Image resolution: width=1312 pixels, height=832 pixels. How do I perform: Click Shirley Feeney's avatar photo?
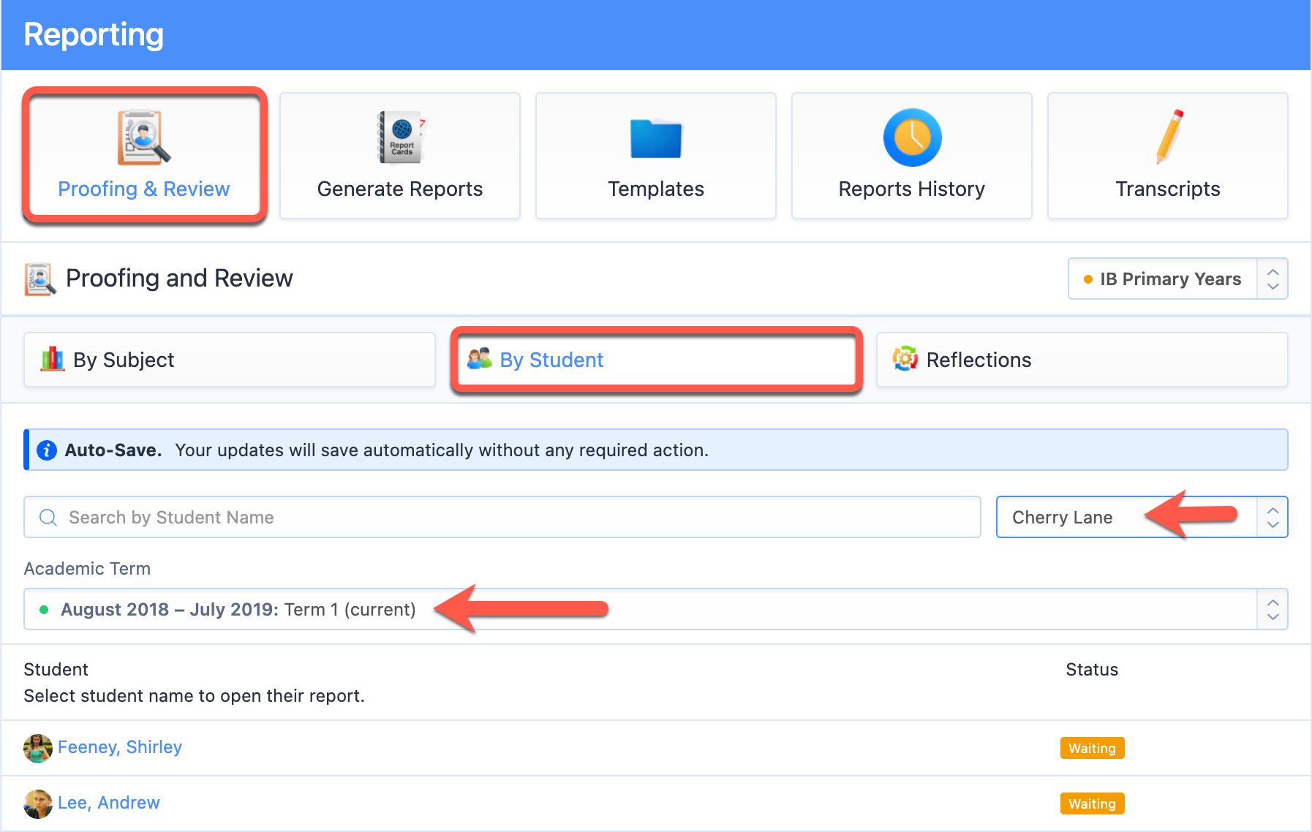coord(38,748)
